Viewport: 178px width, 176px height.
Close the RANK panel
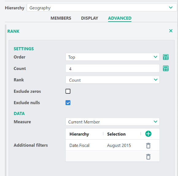coord(171,31)
